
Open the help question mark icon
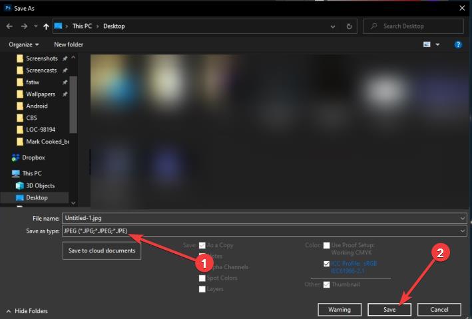pos(458,45)
